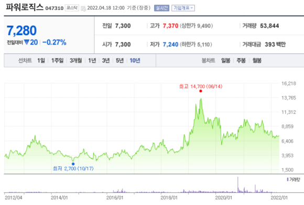Viewport: 304px width, 205px height.
Task: Switch to the 3개월 chart range
Action: (75, 60)
